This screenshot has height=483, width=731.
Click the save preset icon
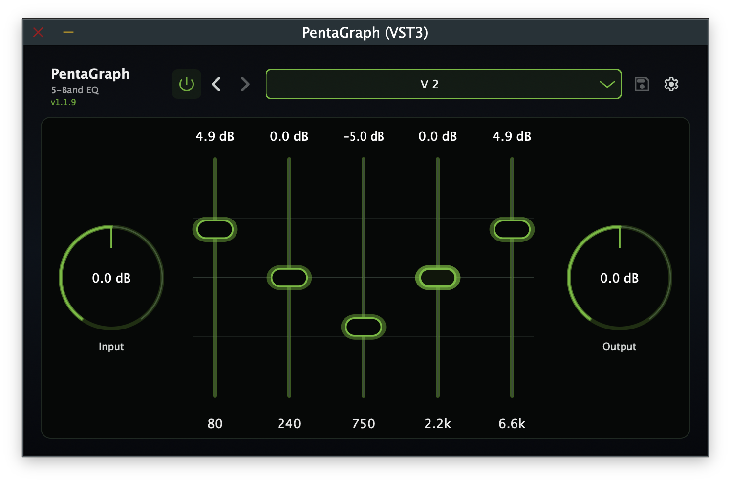[642, 84]
